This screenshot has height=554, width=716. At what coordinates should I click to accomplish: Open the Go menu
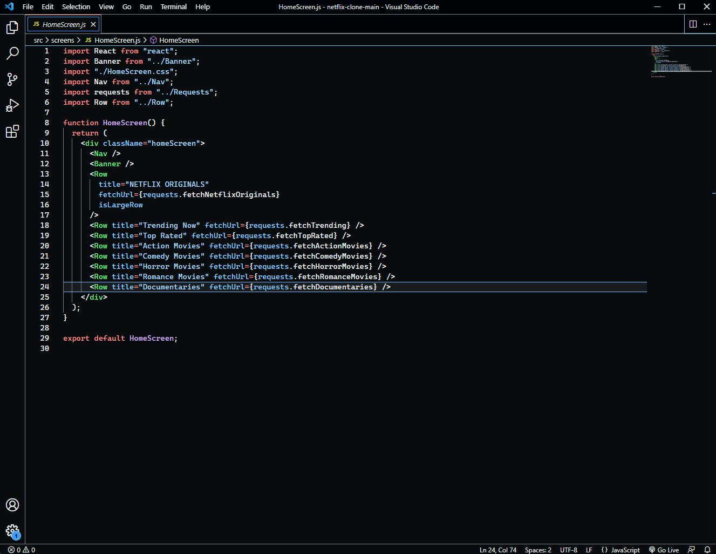(x=127, y=6)
